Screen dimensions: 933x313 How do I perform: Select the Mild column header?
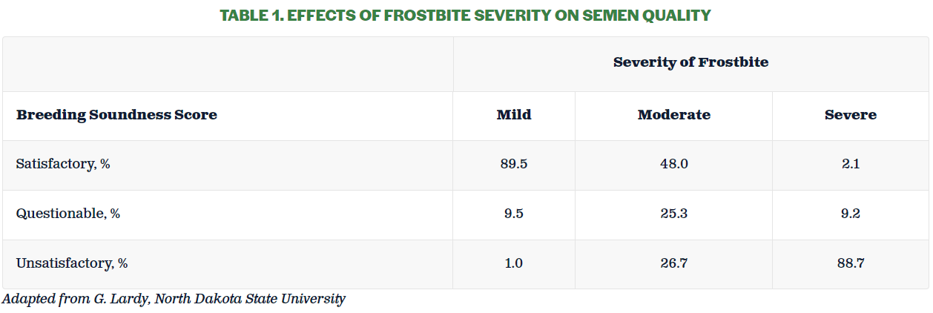(514, 115)
